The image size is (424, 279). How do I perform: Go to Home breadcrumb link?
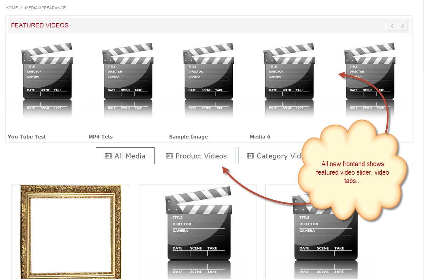click(12, 8)
